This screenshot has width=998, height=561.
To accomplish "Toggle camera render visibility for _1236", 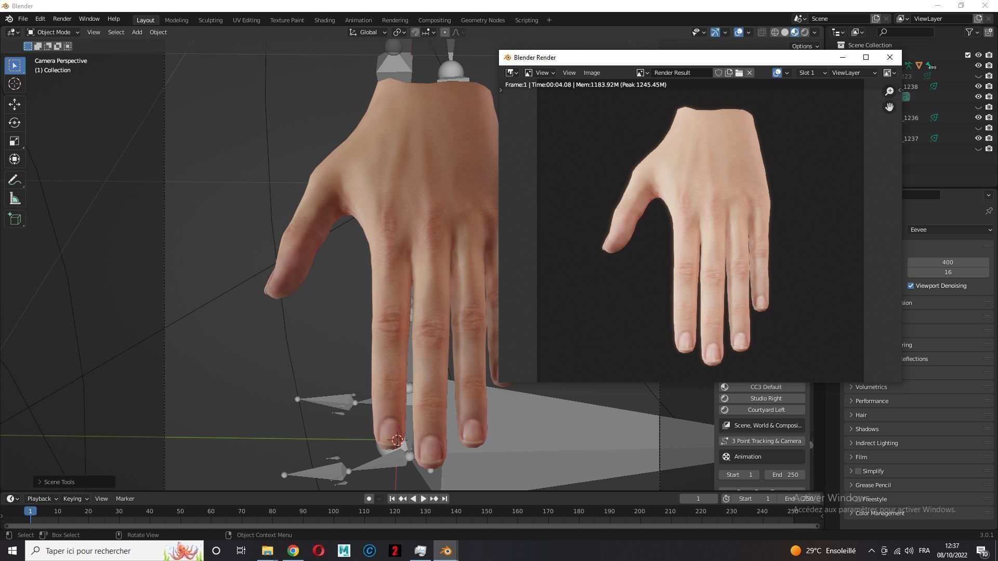I will pos(989,117).
